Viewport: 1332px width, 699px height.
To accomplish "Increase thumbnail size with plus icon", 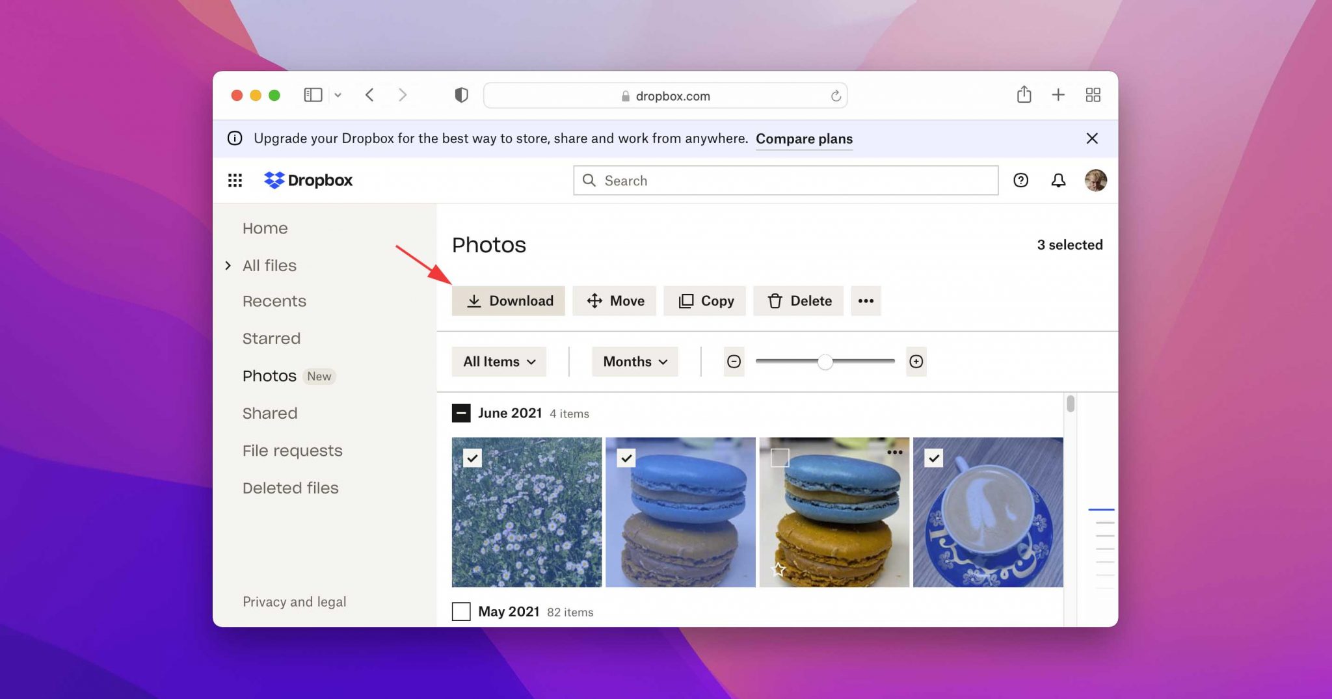I will pyautogui.click(x=916, y=362).
